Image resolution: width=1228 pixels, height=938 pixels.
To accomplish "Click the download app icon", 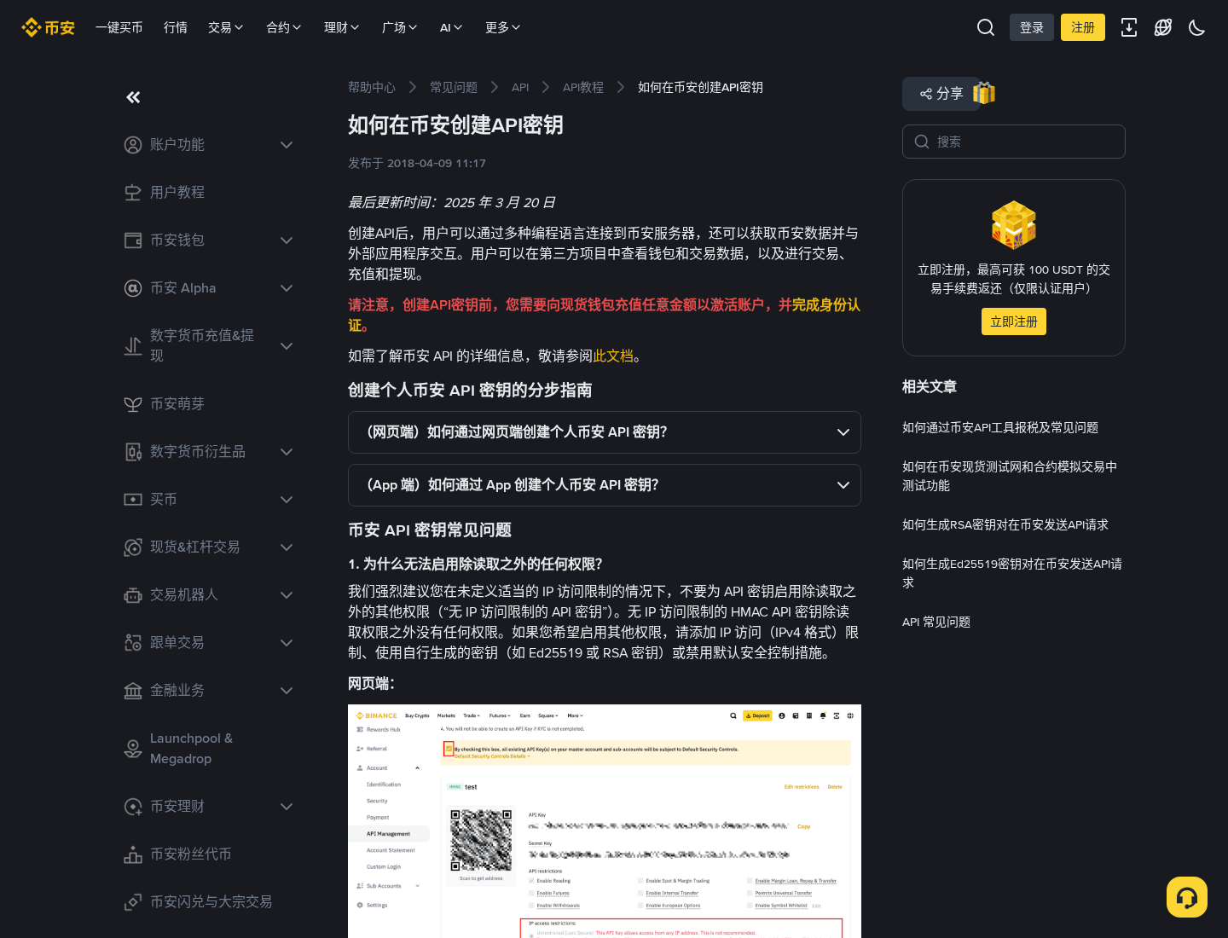I will (1129, 27).
